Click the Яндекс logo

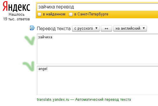pos(17,6)
